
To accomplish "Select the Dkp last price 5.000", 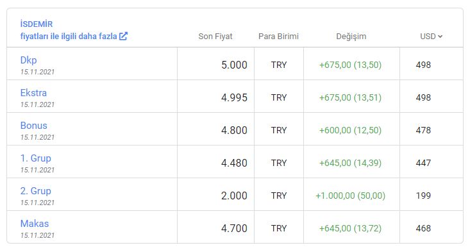I will click(x=234, y=65).
